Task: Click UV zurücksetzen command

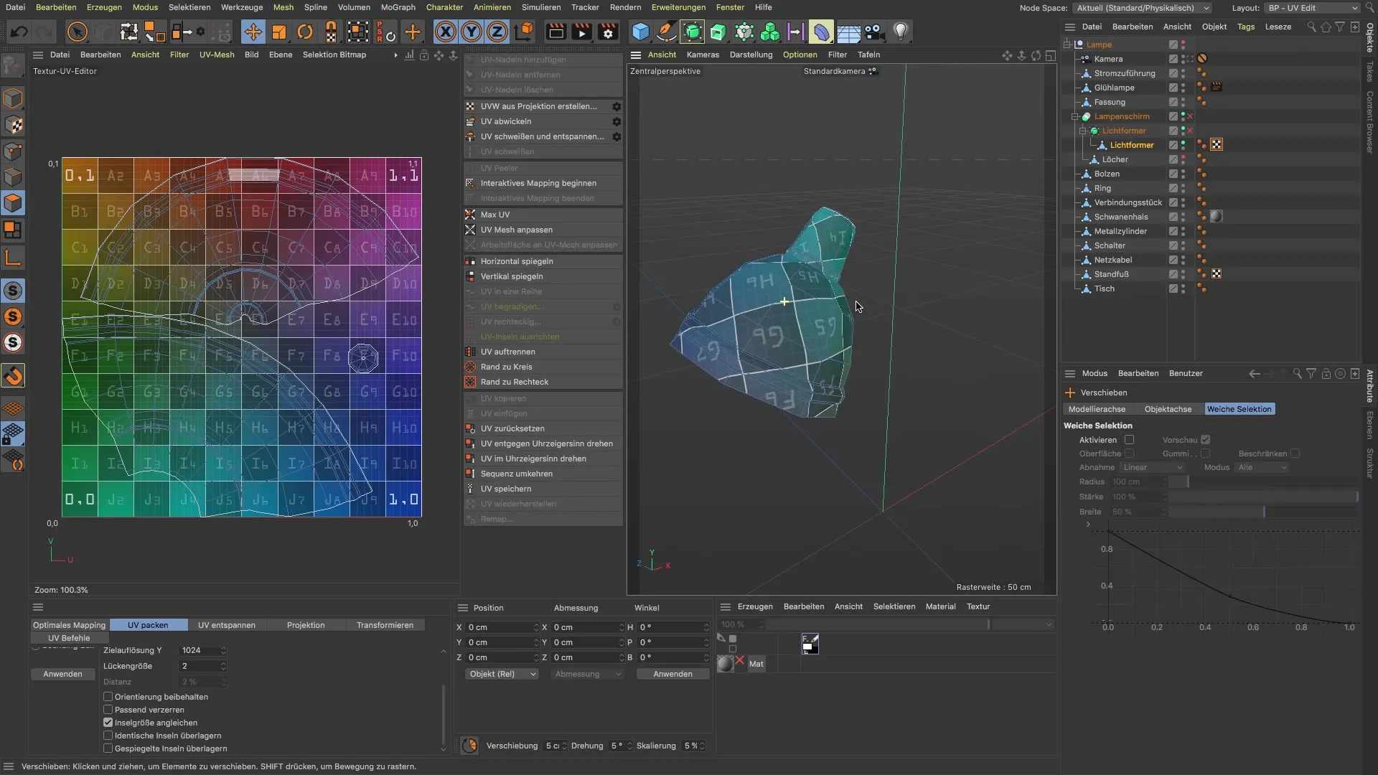Action: click(543, 428)
